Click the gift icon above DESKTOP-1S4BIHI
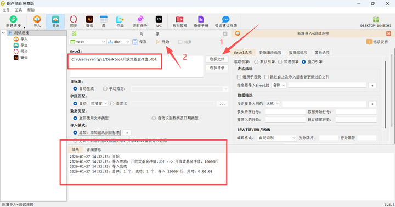 tap(376, 19)
